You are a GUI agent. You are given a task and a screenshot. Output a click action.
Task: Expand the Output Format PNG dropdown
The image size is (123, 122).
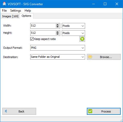pos(58,48)
